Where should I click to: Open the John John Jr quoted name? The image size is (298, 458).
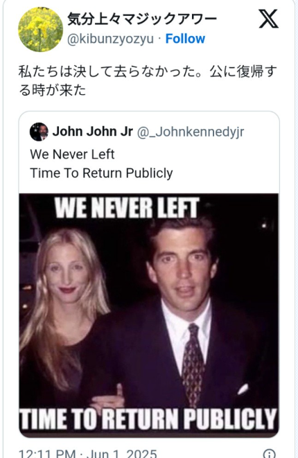click(x=93, y=132)
